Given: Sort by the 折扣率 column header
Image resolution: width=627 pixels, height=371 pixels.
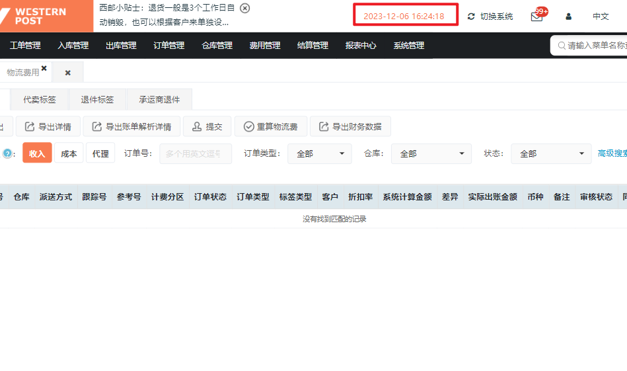Looking at the screenshot, I should (x=361, y=197).
